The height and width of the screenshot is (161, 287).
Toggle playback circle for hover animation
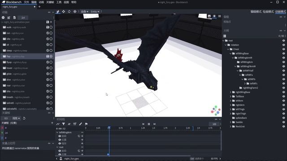[51, 68]
